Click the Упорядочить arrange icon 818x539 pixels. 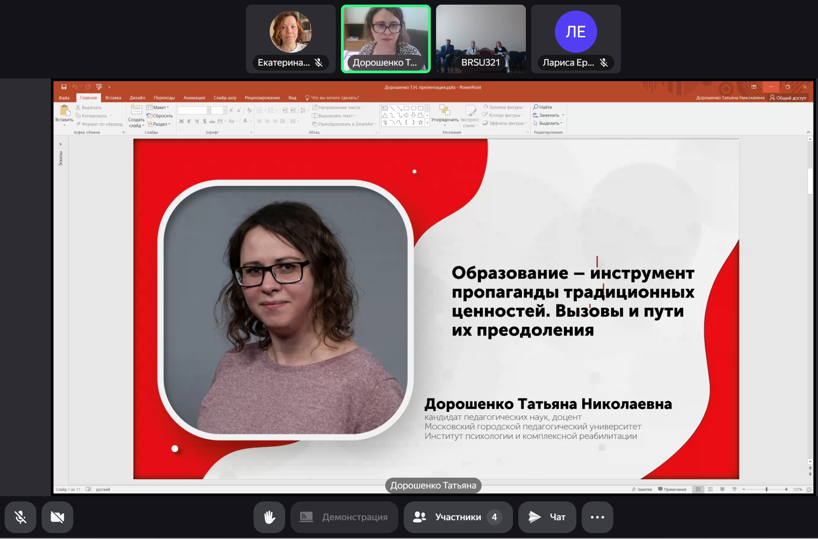444,111
